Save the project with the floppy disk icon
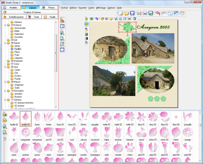Image resolution: width=203 pixels, height=164 pixels. coord(132,13)
